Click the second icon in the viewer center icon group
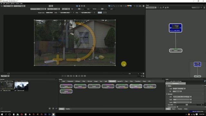 (80, 6)
